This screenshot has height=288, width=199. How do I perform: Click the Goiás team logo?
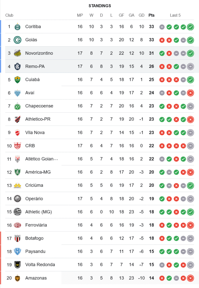pos(18,40)
